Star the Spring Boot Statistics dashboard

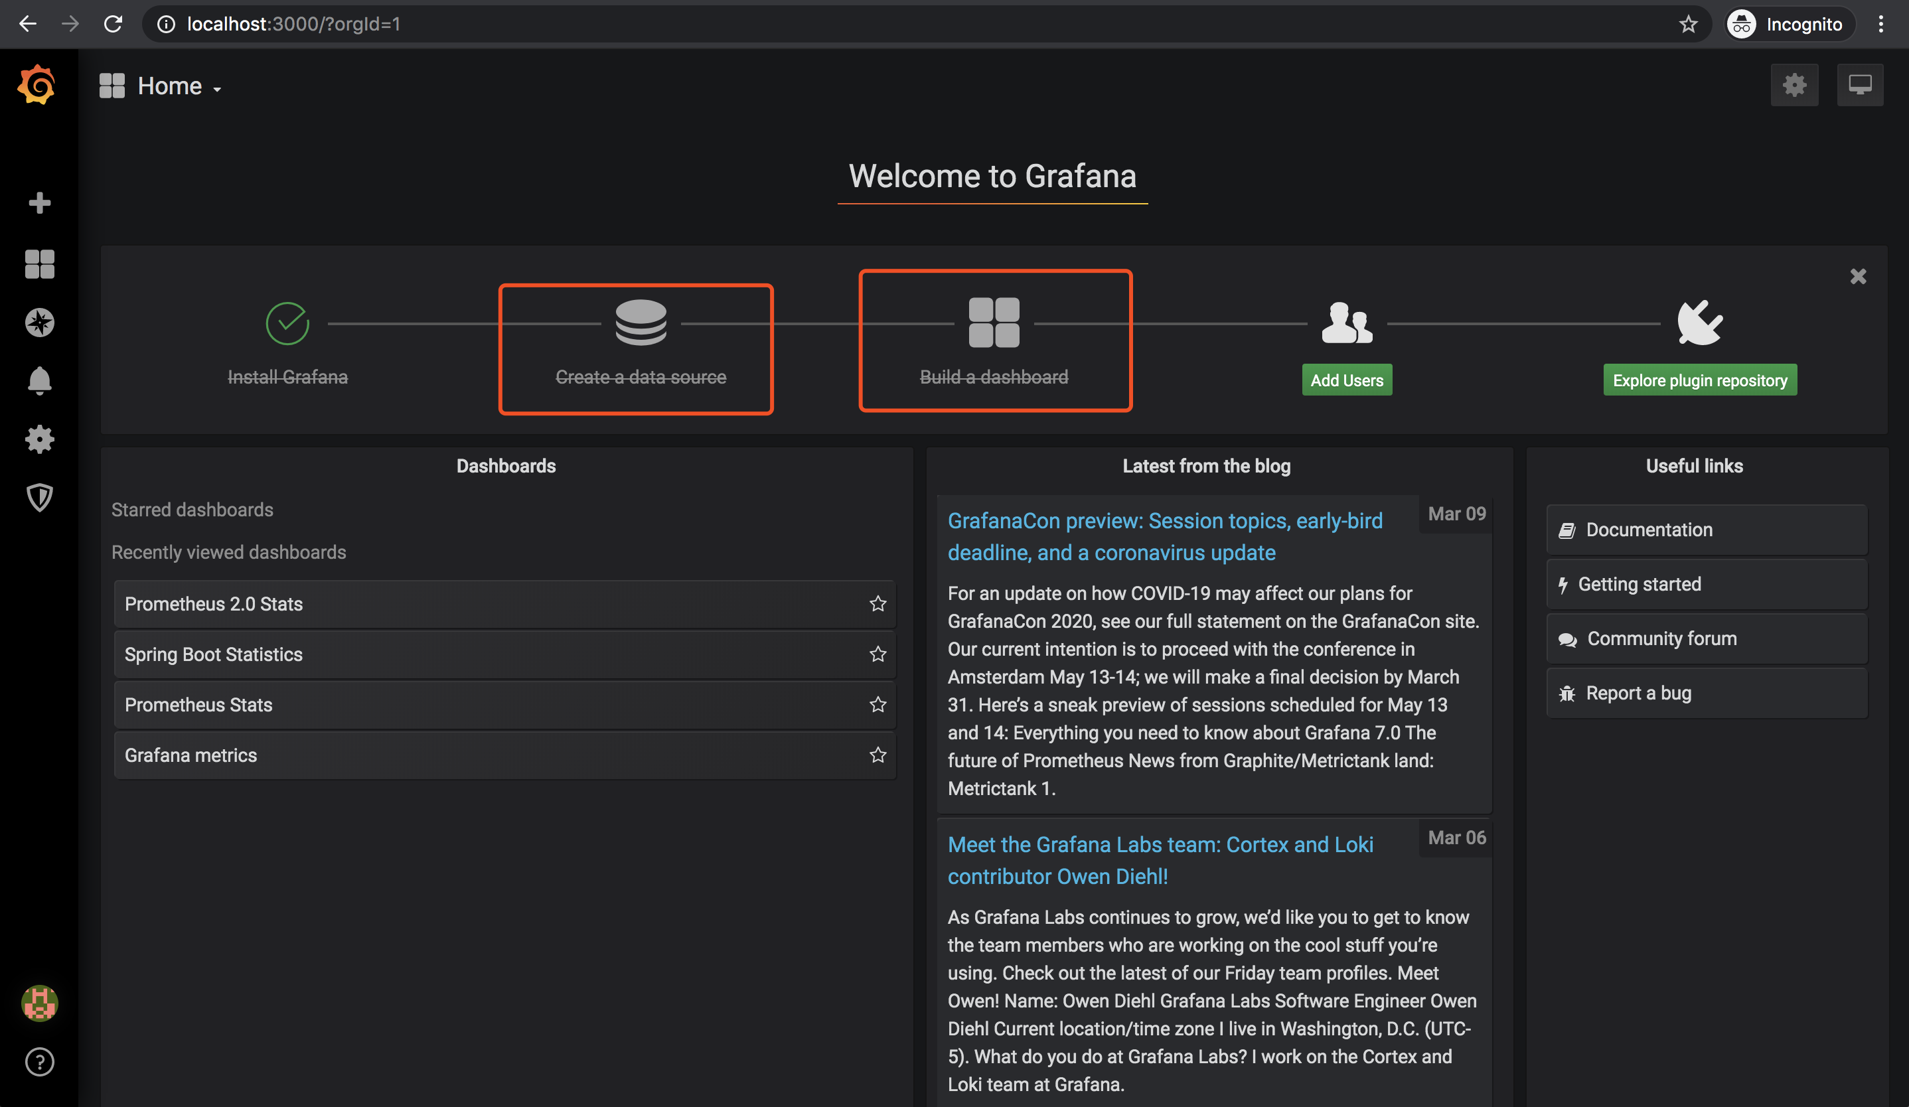click(x=878, y=654)
